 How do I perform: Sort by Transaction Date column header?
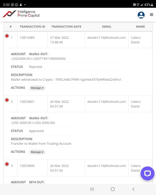click(66, 27)
